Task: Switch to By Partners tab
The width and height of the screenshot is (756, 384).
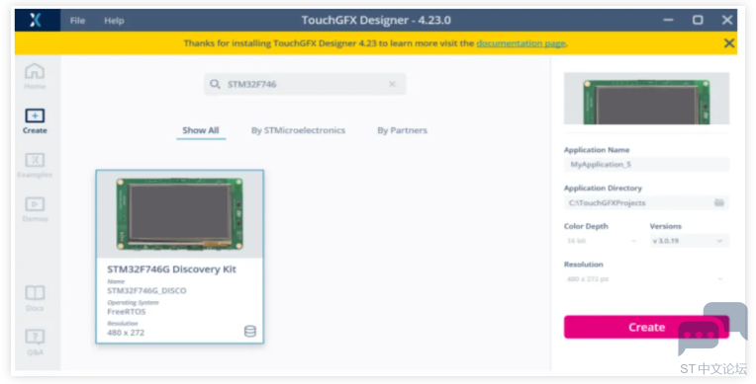Action: coord(402,130)
